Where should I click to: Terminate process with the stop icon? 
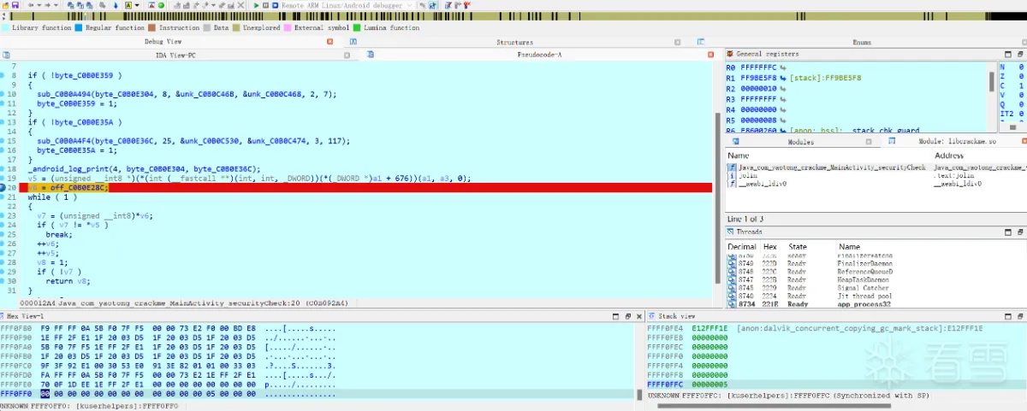(x=275, y=5)
